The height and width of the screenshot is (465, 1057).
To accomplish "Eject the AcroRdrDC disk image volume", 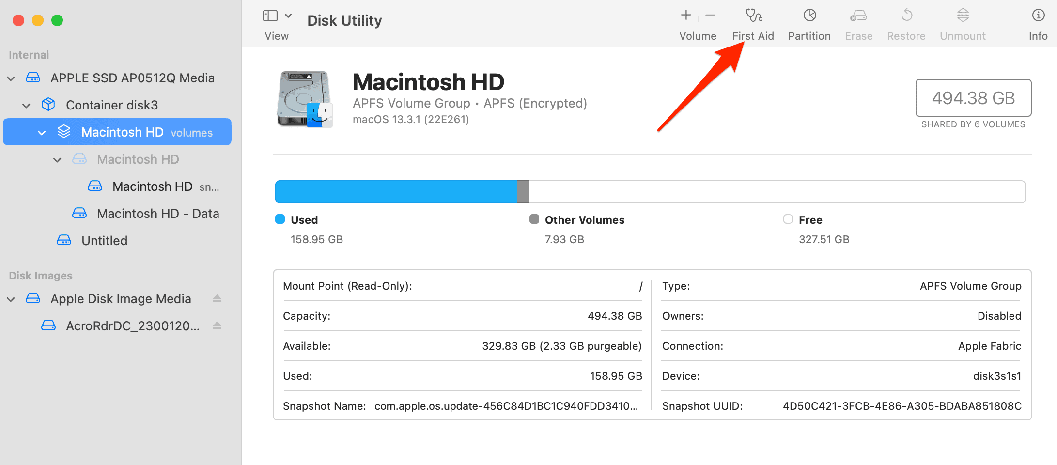I will (x=217, y=326).
